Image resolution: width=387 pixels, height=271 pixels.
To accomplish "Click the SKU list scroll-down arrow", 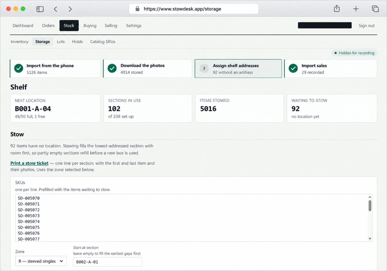I will 370,239.
